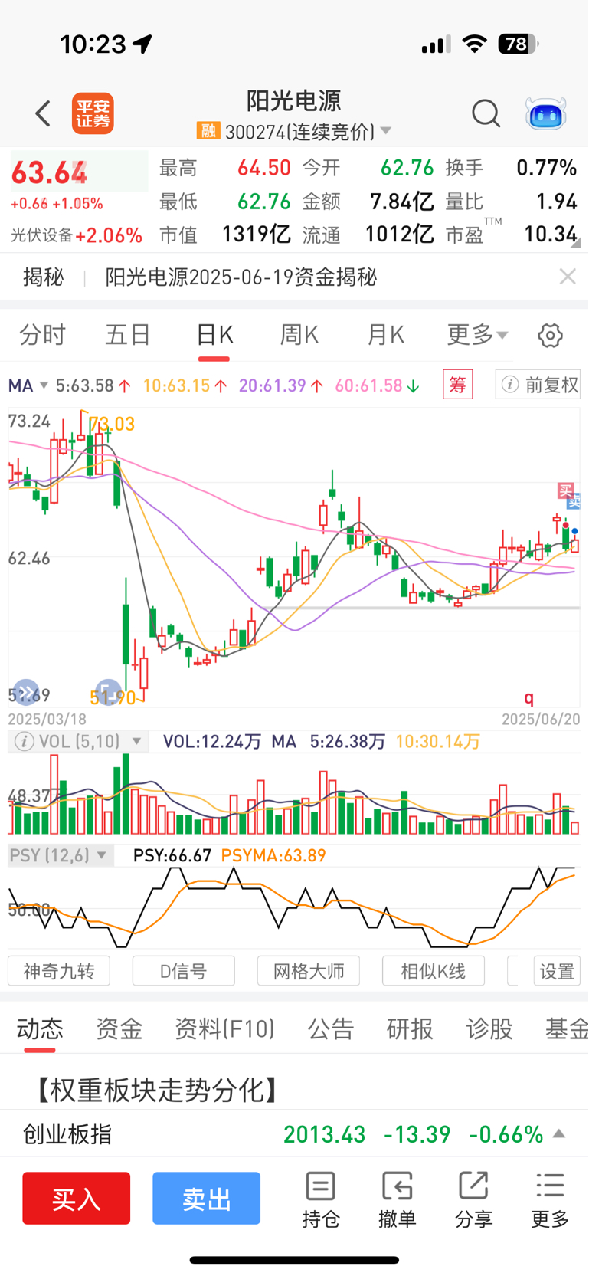Tap the 换手 0.77% value
Viewport: 589px width, 1276px height.
(x=546, y=168)
